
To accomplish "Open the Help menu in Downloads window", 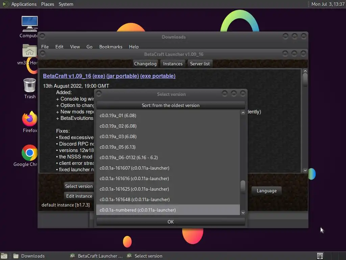I will point(134,47).
